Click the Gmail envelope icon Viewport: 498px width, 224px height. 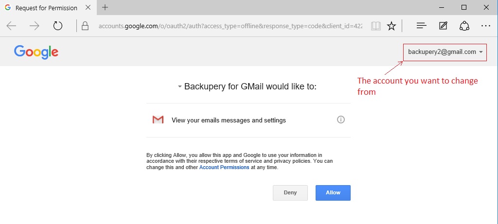point(158,120)
